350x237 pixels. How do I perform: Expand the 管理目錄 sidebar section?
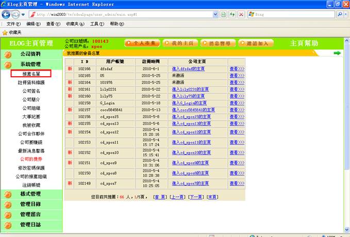tap(30, 205)
